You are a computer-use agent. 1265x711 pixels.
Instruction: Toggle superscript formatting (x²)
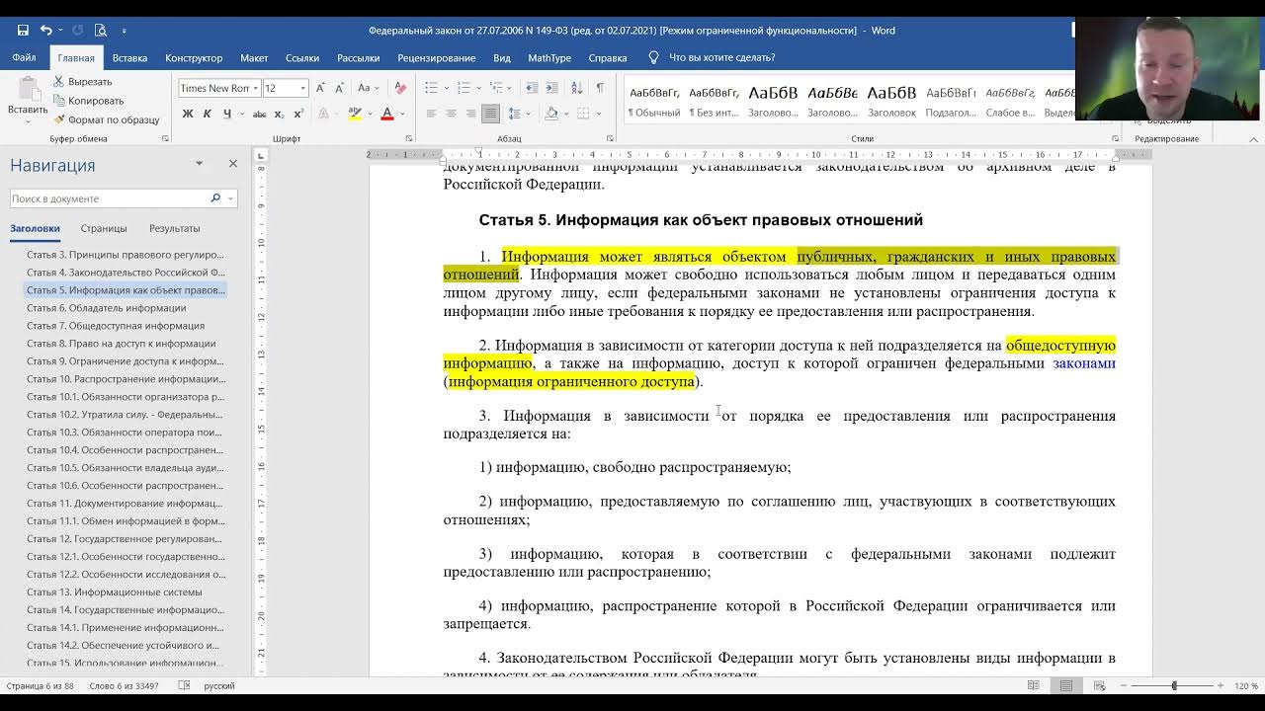(298, 115)
